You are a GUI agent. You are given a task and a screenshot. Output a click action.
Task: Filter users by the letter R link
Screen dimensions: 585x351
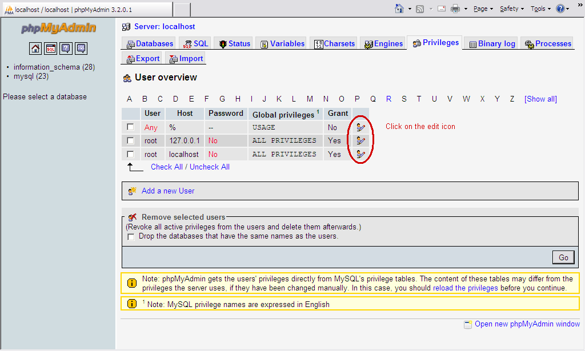(x=388, y=99)
